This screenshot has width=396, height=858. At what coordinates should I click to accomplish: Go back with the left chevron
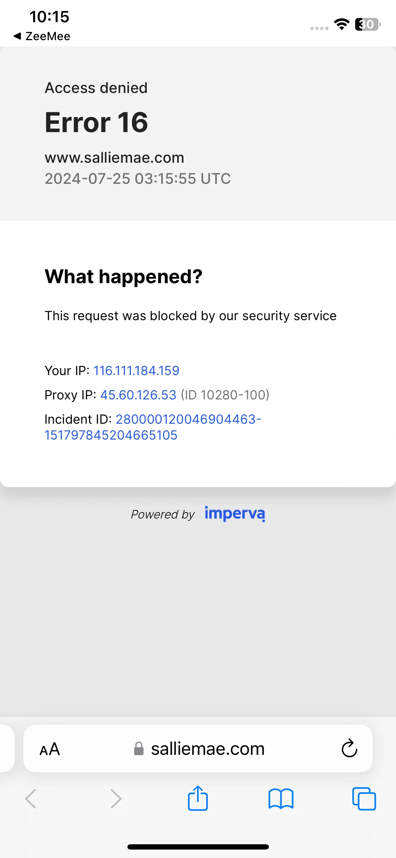coord(31,799)
